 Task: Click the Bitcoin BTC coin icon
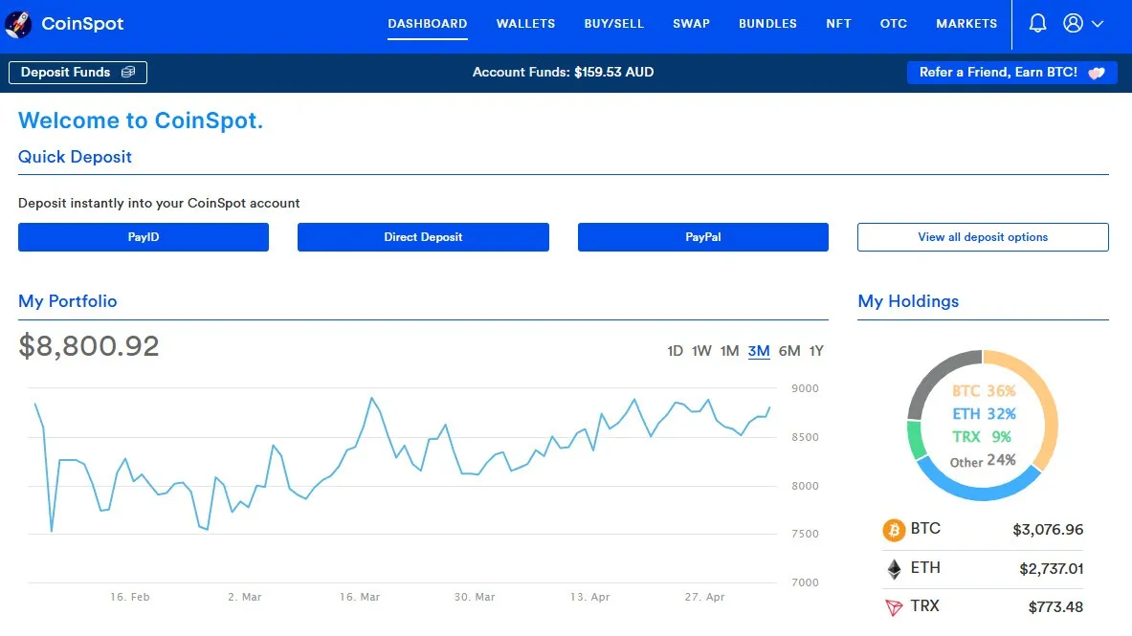pos(894,531)
